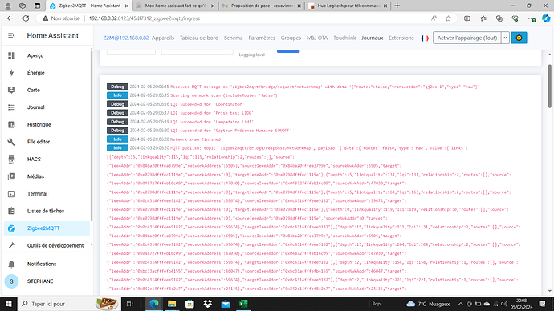Open Notifications bell icon
The width and height of the screenshot is (554, 311).
pyautogui.click(x=12, y=264)
